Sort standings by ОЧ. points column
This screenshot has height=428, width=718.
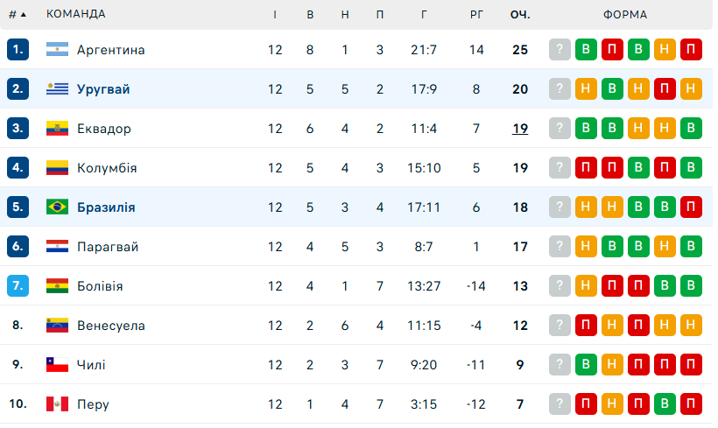520,14
